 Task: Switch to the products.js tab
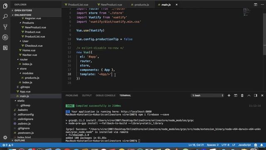(141, 5)
